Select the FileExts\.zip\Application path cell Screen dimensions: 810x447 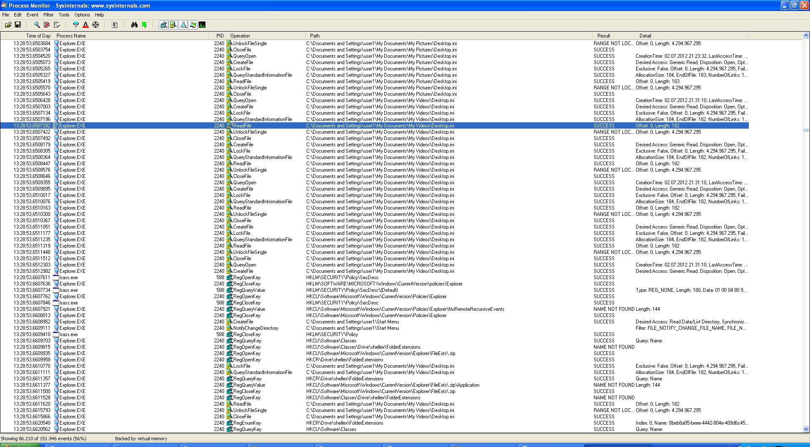click(x=393, y=385)
